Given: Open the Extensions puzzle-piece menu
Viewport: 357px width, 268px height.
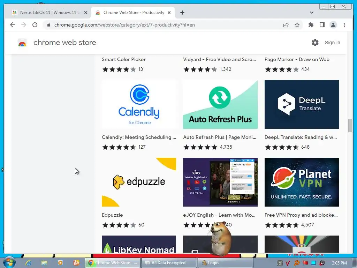Looking at the screenshot, I should [311, 25].
